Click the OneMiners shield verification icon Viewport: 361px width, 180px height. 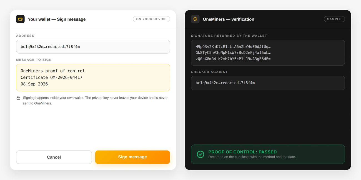point(195,19)
